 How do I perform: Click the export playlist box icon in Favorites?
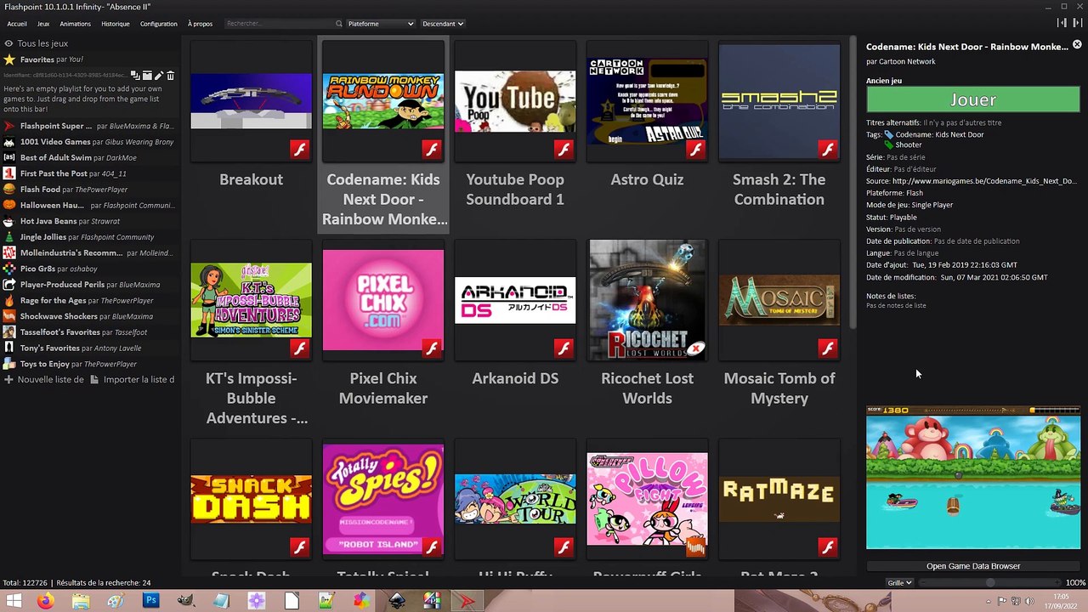[147, 76]
